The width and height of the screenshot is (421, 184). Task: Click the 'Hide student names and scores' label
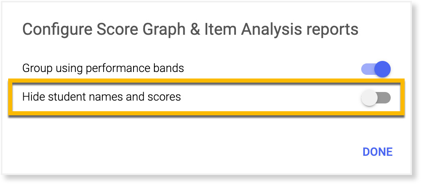101,97
